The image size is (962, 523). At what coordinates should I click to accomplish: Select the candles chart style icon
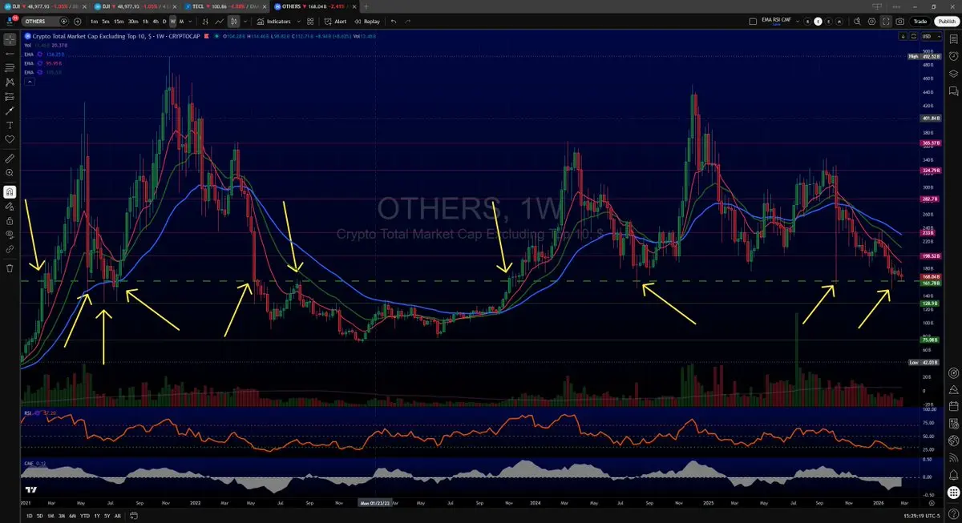(x=233, y=22)
